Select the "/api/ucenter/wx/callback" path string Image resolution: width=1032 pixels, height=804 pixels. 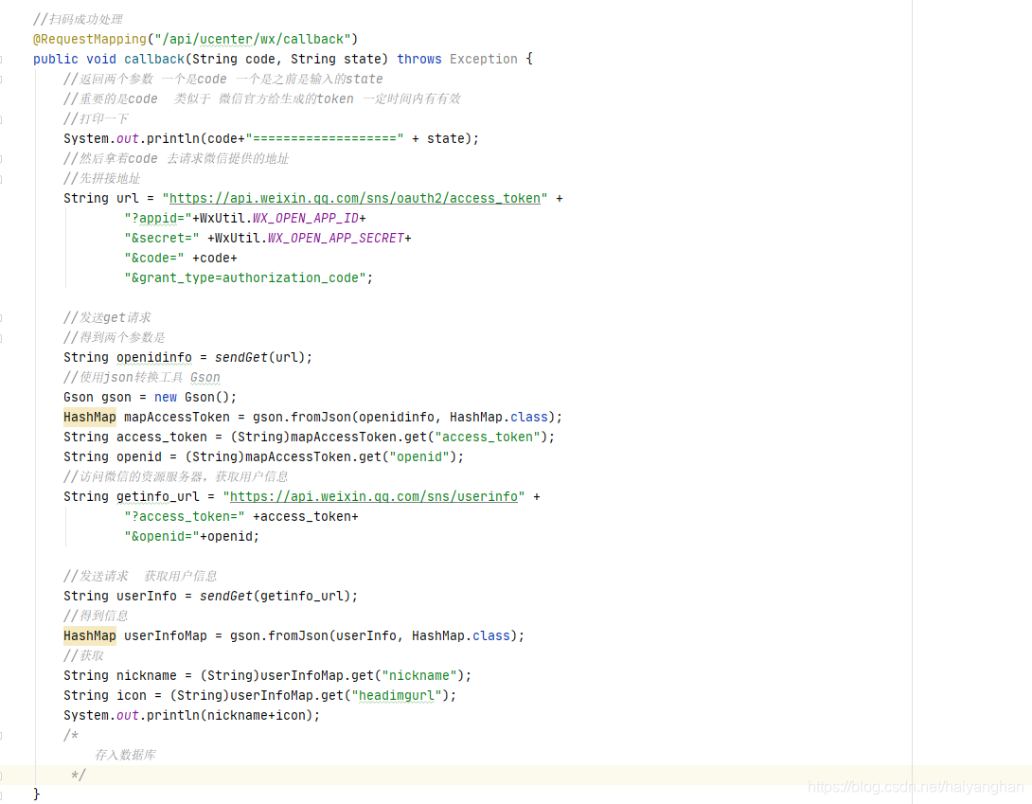(x=253, y=39)
